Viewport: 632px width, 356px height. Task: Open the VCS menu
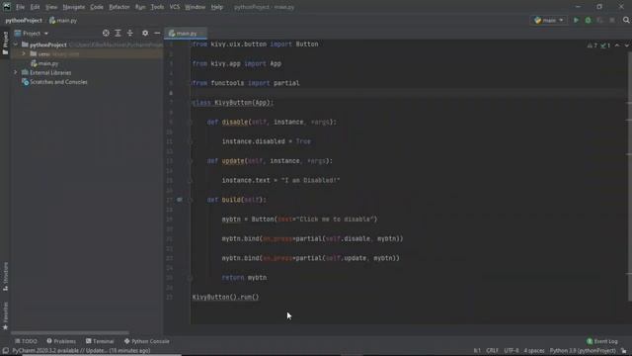tap(175, 7)
